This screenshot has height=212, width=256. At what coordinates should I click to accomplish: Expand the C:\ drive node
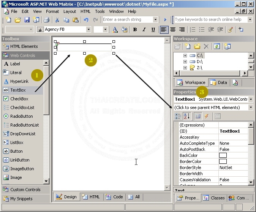185,55
